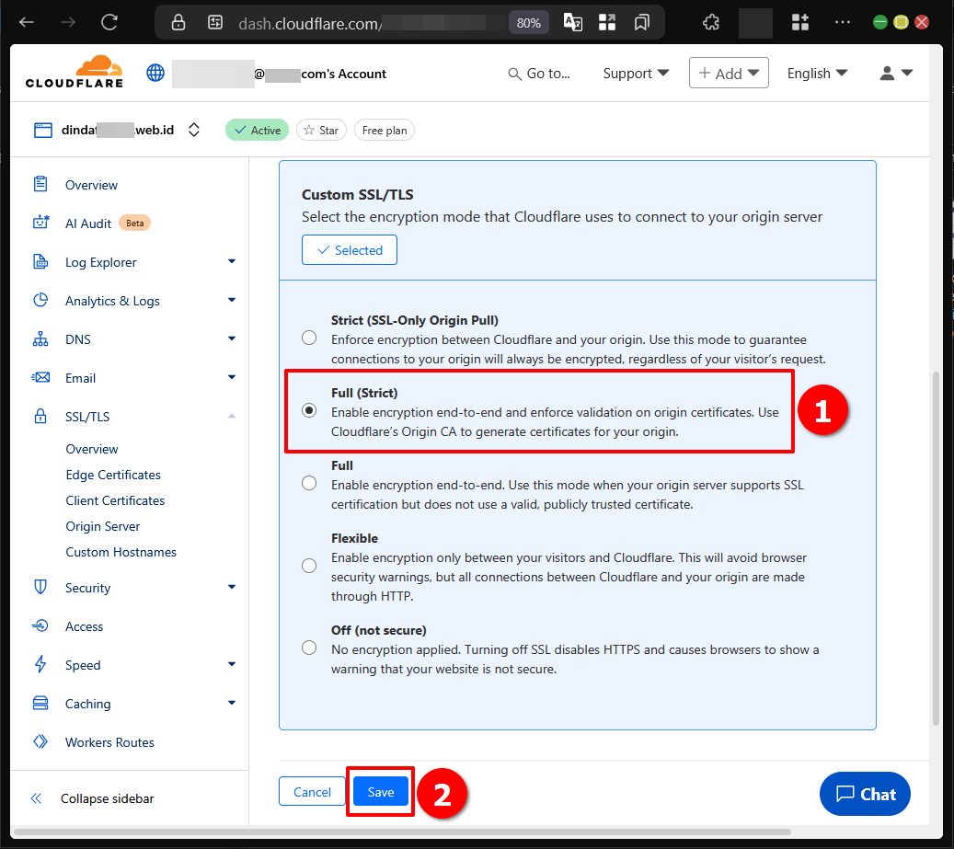Open the browser extensions puzzle icon
The image size is (954, 849).
coord(710,23)
